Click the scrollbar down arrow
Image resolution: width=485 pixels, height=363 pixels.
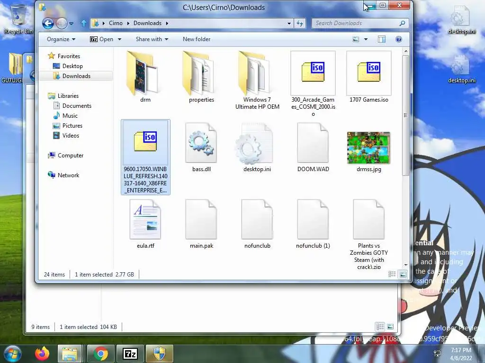pyautogui.click(x=405, y=265)
